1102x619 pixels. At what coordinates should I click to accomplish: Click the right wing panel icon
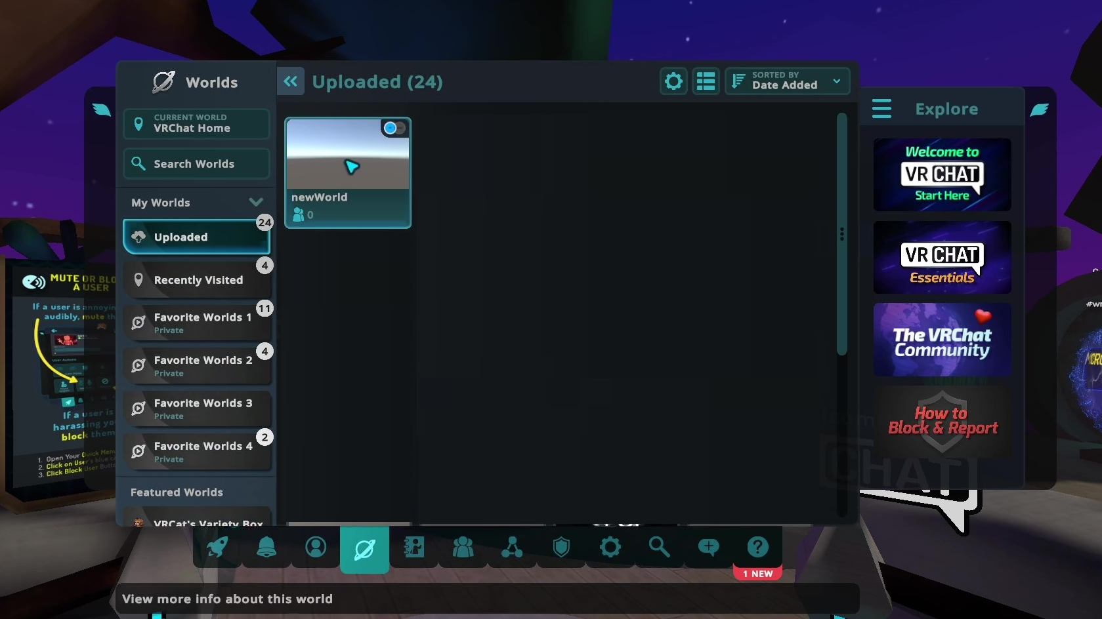coord(1040,110)
